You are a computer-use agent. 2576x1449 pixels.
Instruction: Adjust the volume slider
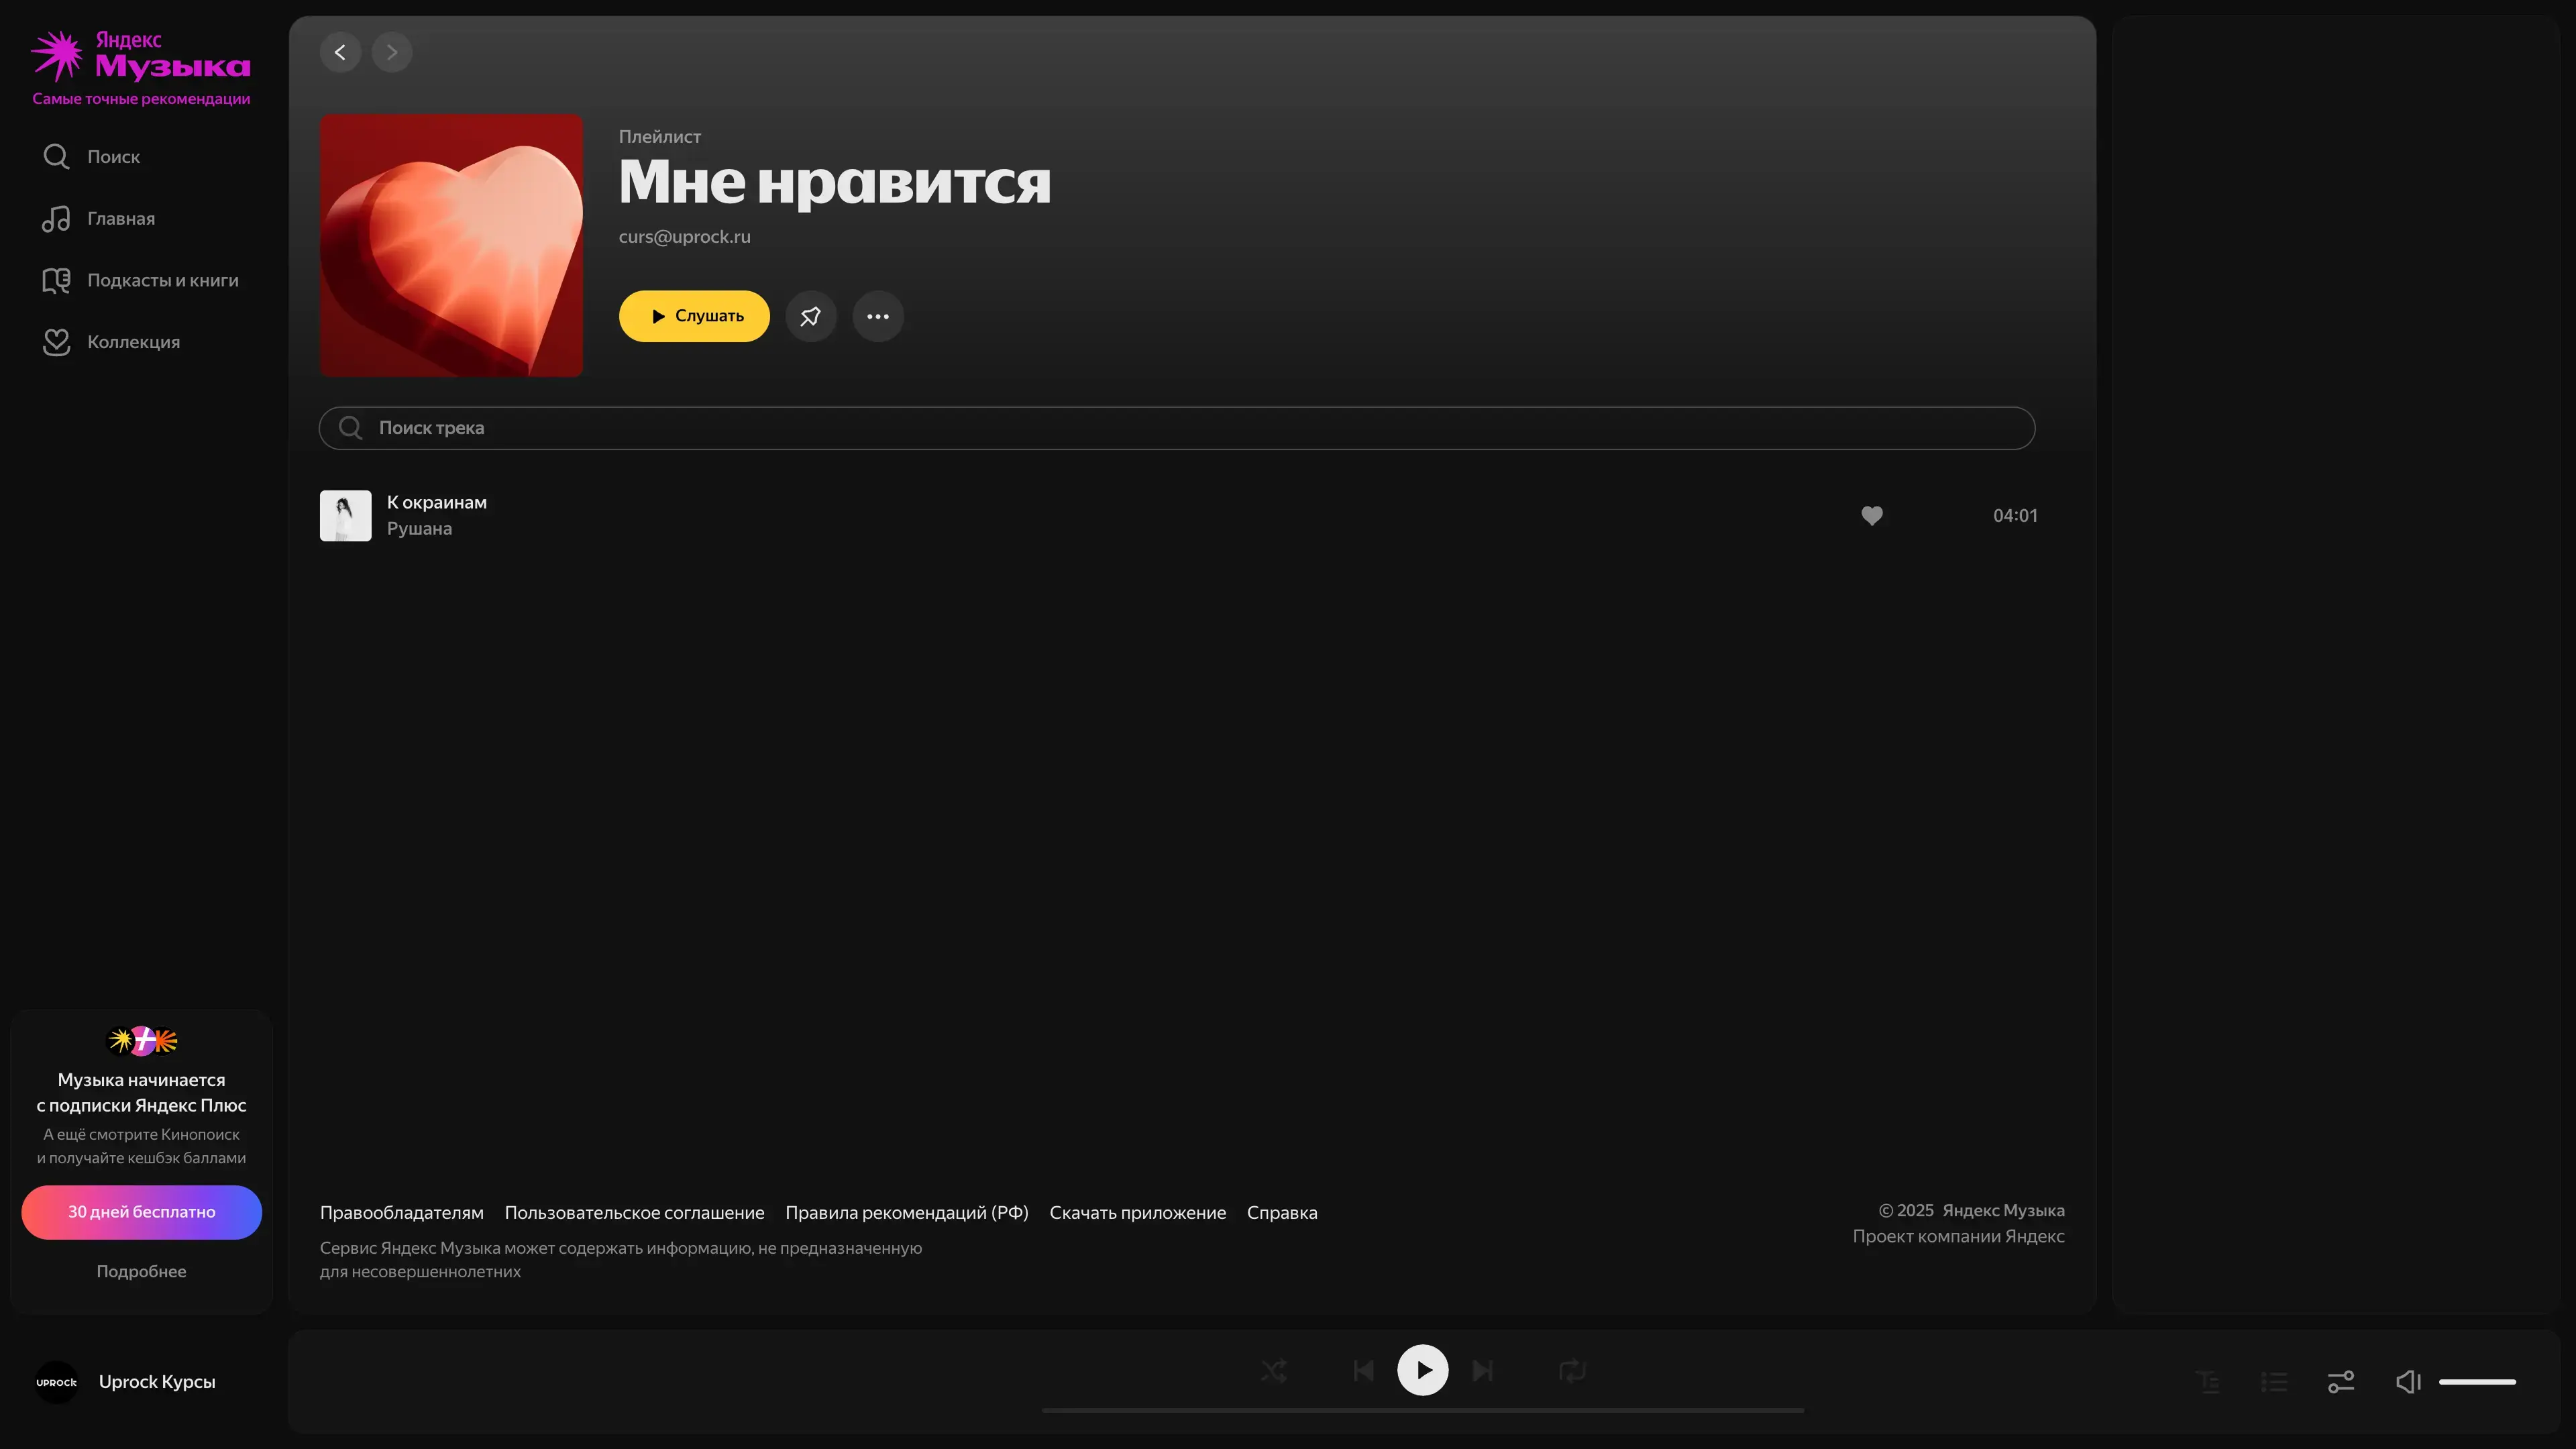[2477, 1382]
